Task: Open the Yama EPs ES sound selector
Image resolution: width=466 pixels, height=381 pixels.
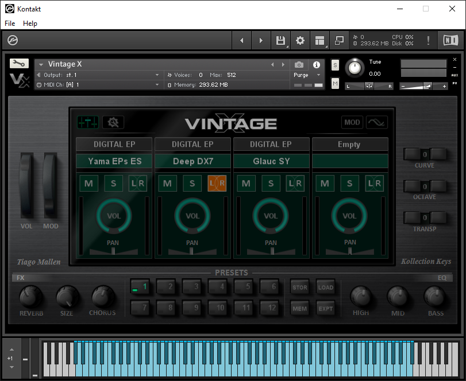Action: (x=114, y=161)
